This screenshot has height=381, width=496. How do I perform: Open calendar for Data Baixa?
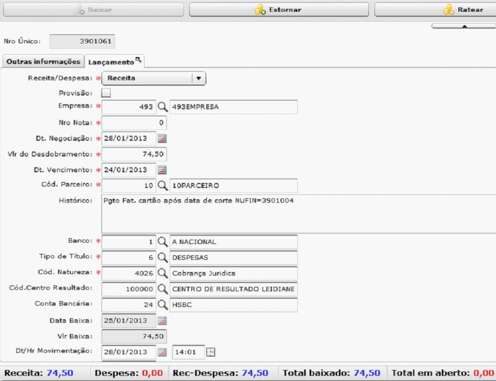point(162,321)
